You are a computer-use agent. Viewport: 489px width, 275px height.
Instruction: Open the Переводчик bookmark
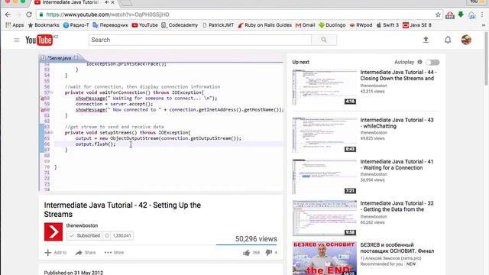(110, 25)
